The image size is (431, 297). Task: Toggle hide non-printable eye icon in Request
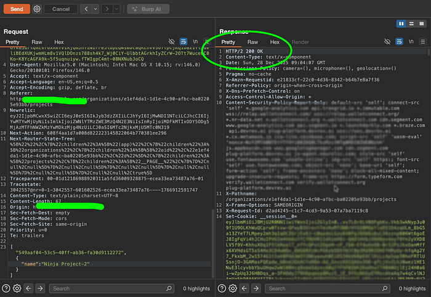coord(172,41)
